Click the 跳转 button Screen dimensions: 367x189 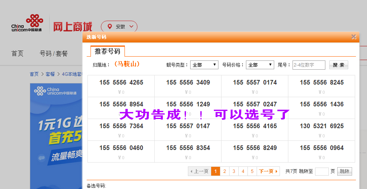344,171
